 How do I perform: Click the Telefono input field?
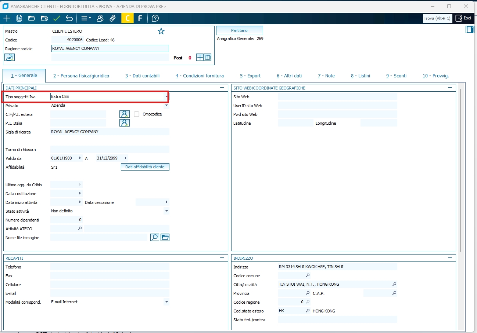click(110, 267)
